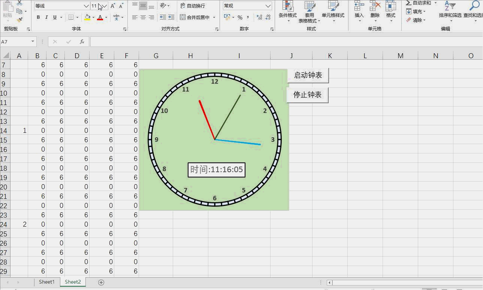
Task: Apply red font color
Action: pos(100,17)
